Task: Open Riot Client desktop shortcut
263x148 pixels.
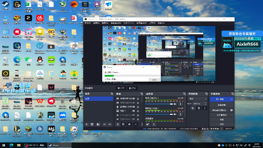Action: coord(17,33)
